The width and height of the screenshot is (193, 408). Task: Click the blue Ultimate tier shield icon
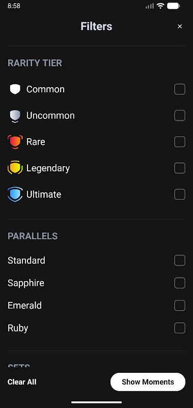click(x=15, y=194)
